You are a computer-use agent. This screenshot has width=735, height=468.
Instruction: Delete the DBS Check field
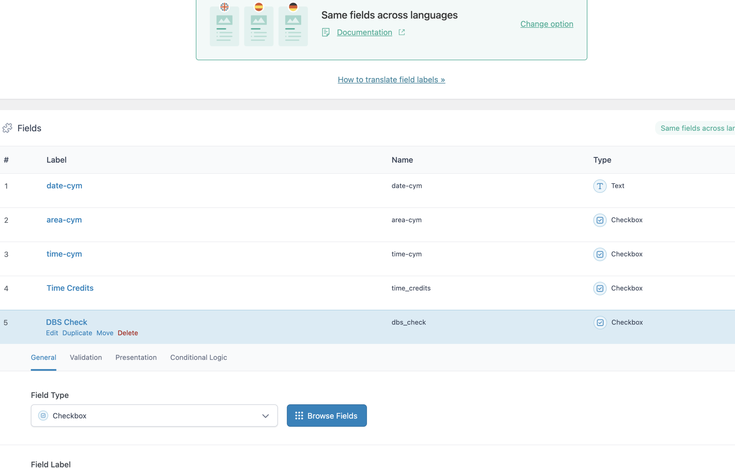[x=128, y=333]
